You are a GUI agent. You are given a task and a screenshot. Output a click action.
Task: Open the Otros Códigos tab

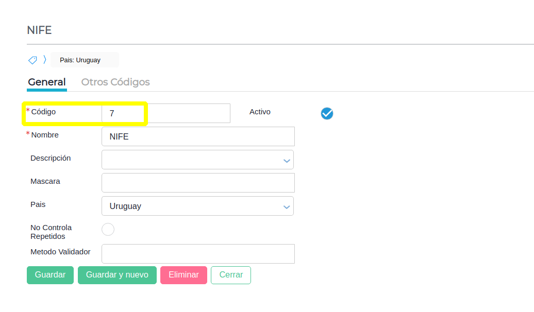(115, 82)
